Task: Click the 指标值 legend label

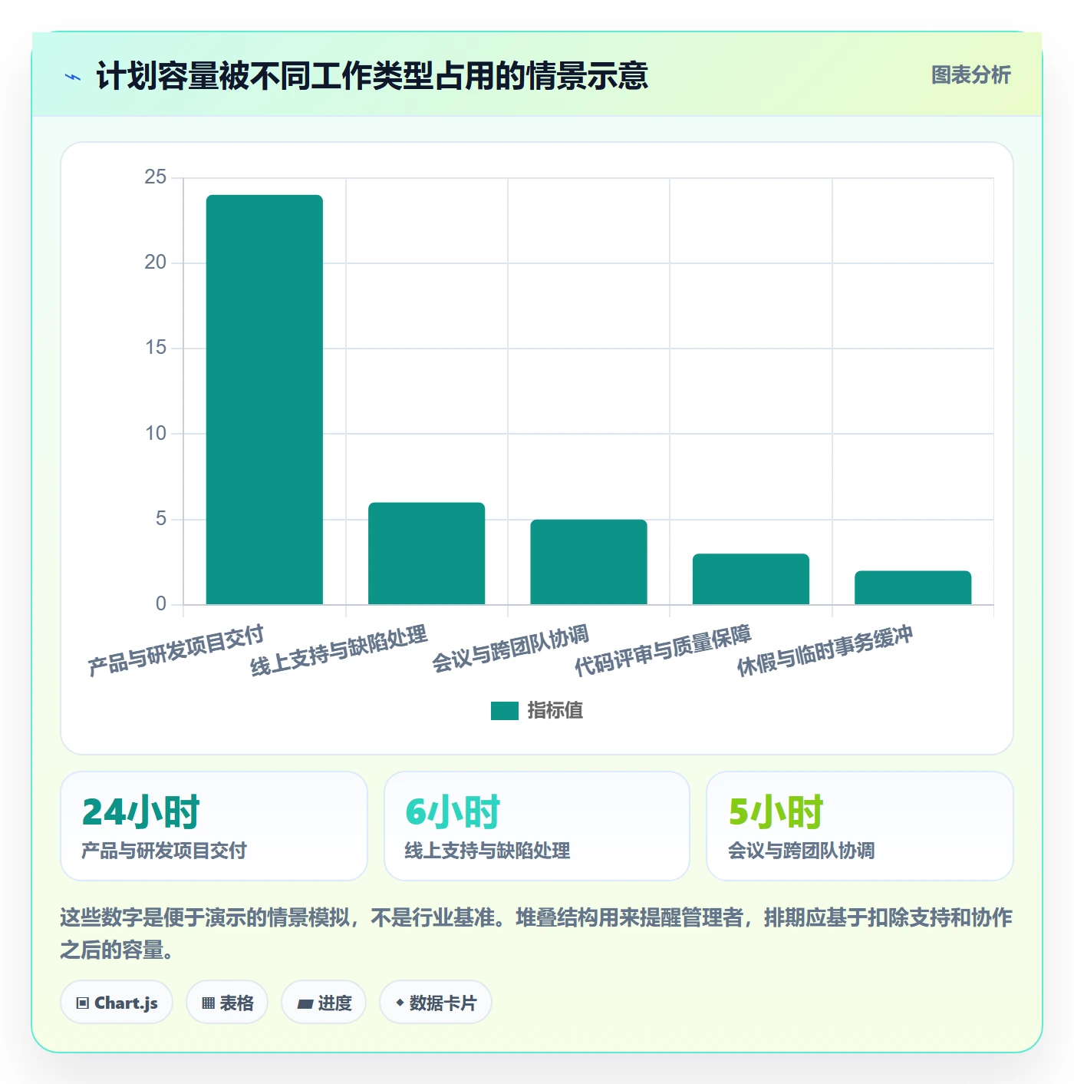Action: (555, 711)
